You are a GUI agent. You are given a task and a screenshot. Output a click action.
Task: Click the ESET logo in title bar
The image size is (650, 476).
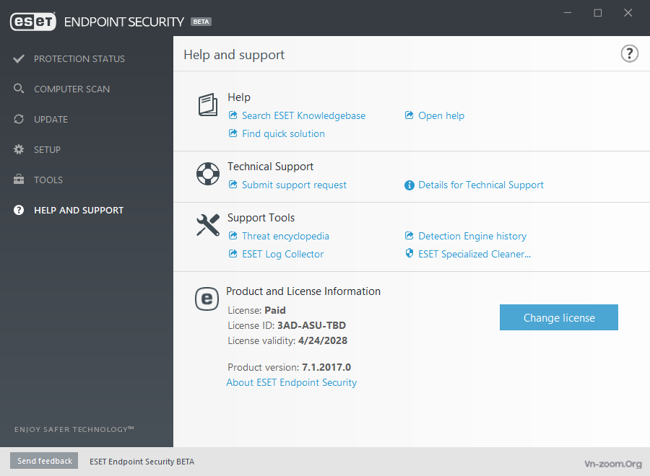pos(33,22)
